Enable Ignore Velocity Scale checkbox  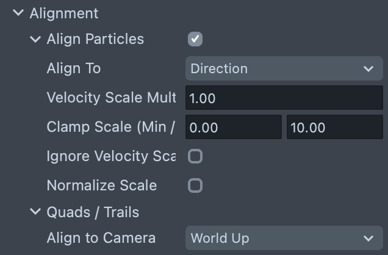point(195,157)
